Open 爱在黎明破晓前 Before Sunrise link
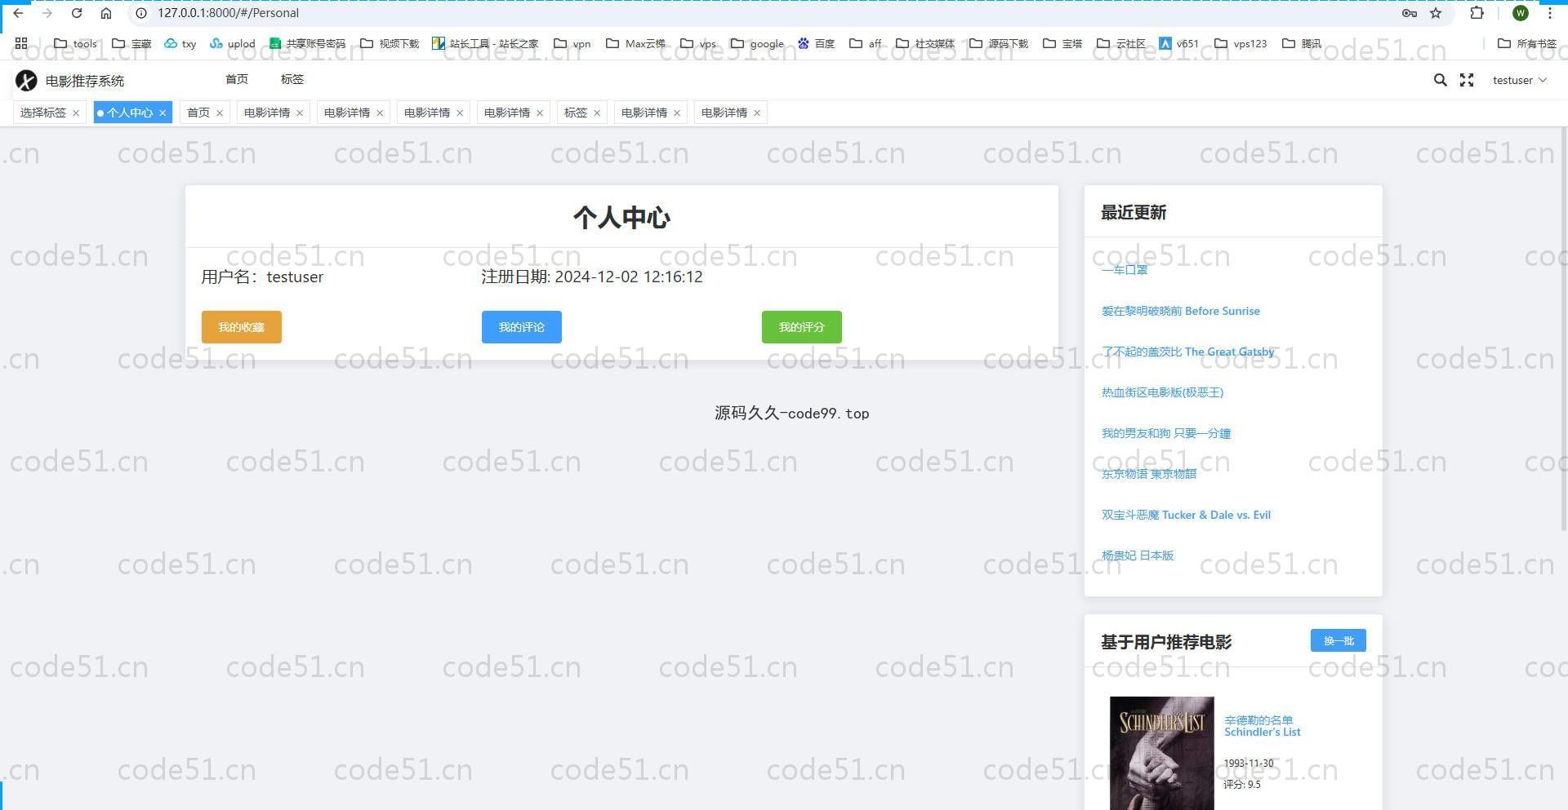The image size is (1568, 810). tap(1181, 311)
